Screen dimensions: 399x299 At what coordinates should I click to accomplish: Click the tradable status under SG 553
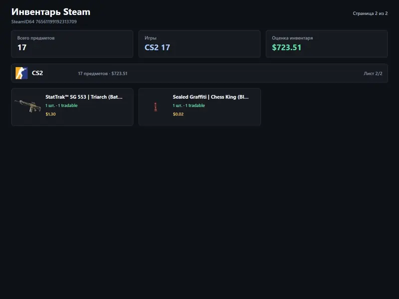tap(61, 106)
